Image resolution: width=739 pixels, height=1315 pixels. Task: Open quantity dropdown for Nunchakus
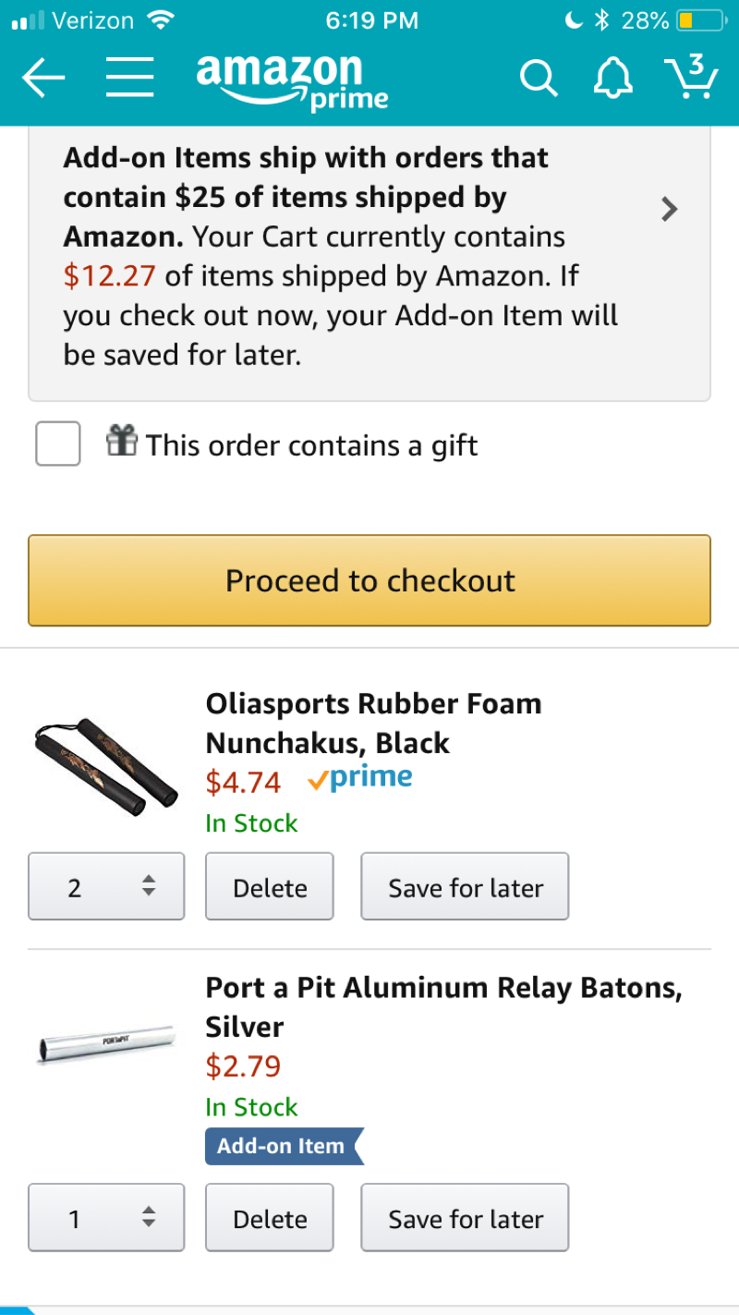point(106,887)
